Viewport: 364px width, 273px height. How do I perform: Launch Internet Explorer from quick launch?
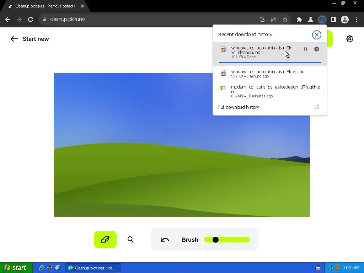42,268
